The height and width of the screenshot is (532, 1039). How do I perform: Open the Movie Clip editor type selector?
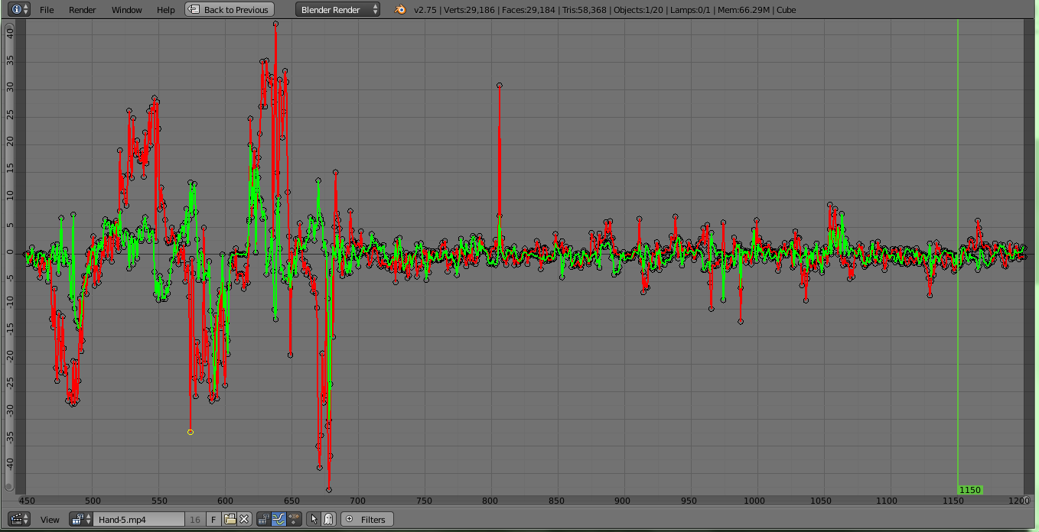click(19, 519)
